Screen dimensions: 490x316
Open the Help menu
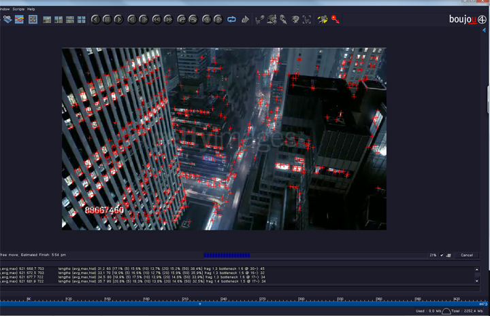[x=31, y=9]
